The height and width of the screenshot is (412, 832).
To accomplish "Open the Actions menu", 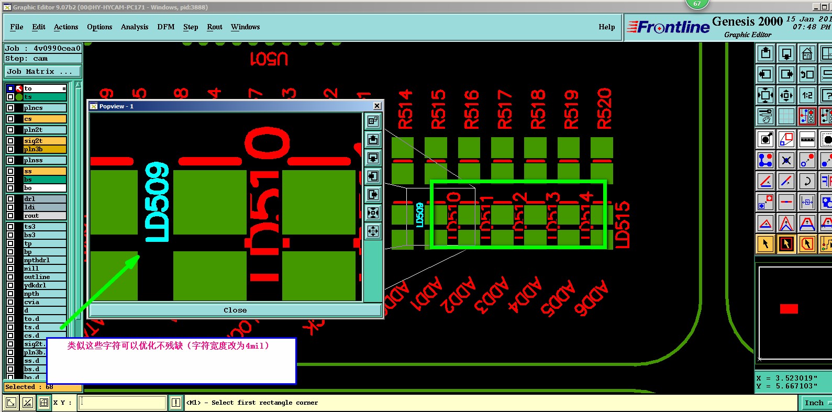I will click(x=66, y=27).
